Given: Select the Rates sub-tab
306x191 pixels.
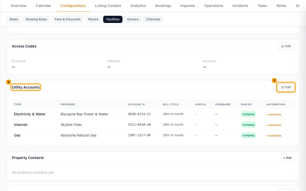Looking at the screenshot, I should coord(14,19).
